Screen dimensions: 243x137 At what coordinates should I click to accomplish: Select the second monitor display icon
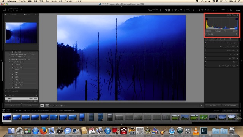(x=8, y=110)
